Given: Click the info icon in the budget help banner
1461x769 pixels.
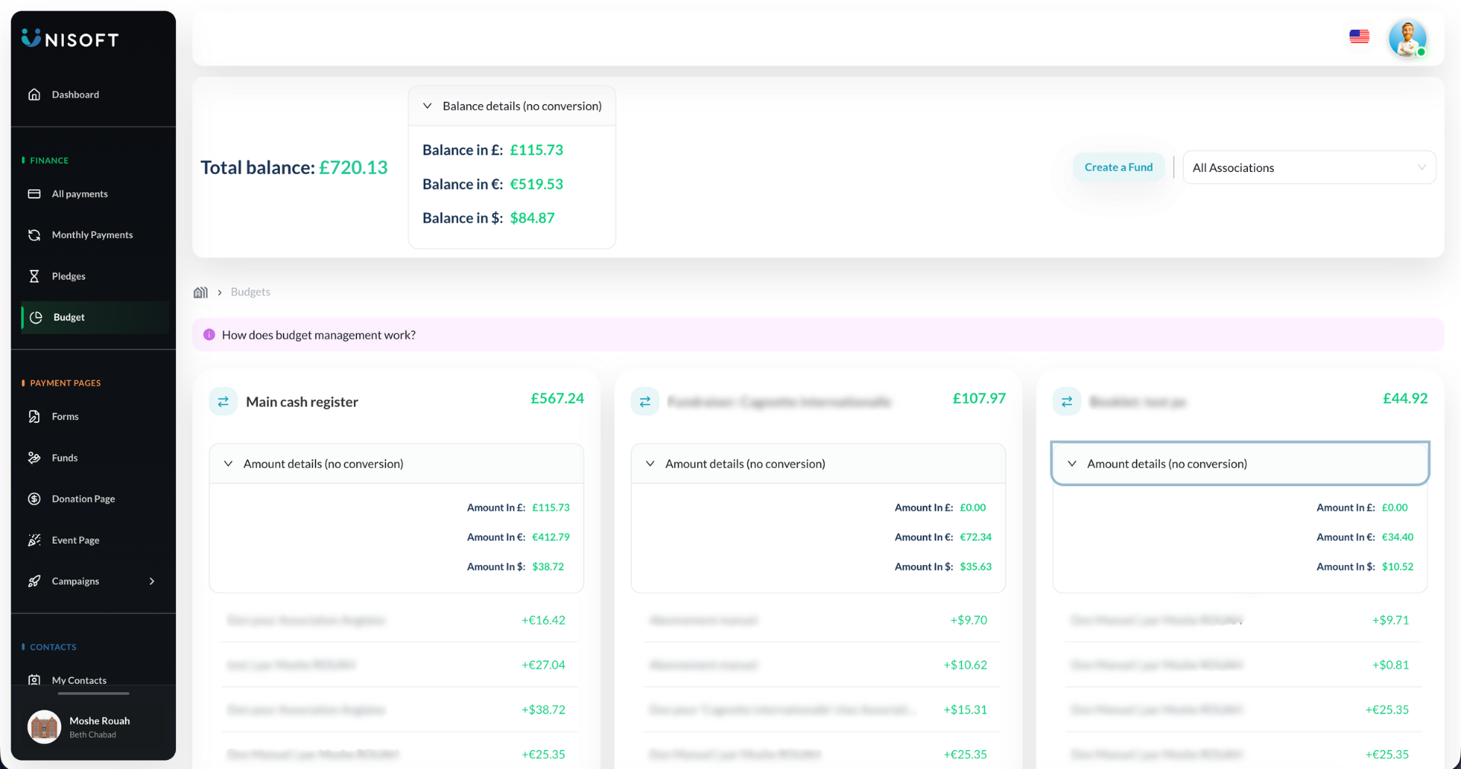Looking at the screenshot, I should (x=209, y=335).
